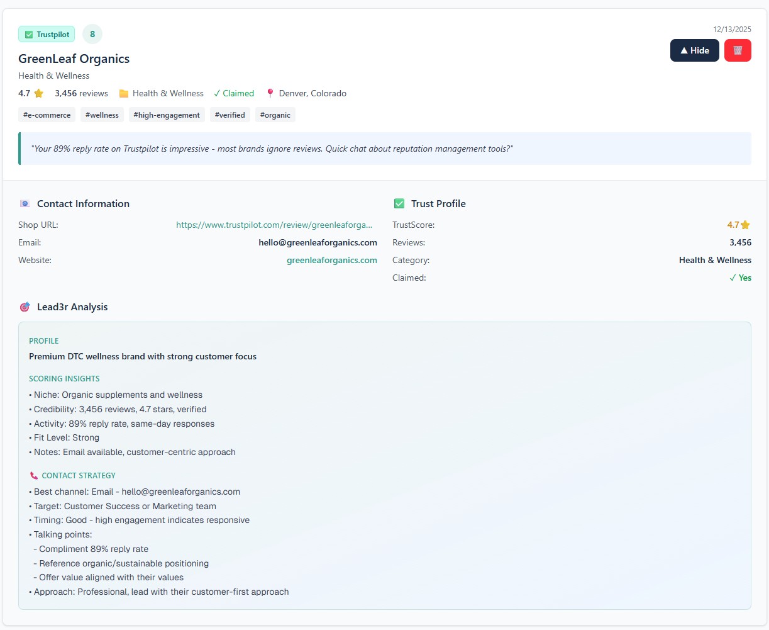Collapse the card with Hide button
Image resolution: width=769 pixels, height=630 pixels.
pos(694,50)
